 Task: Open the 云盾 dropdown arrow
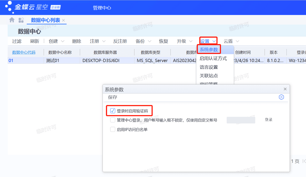click(237, 41)
